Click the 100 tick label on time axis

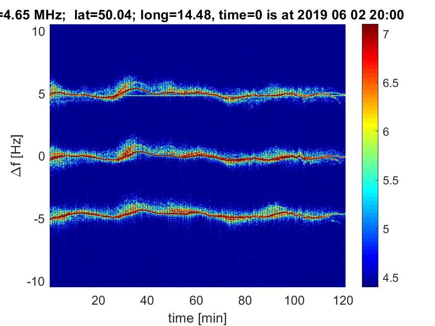pos(295,300)
